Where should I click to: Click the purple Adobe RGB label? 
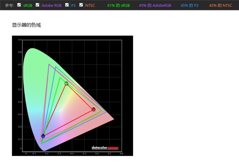[x=51, y=5]
